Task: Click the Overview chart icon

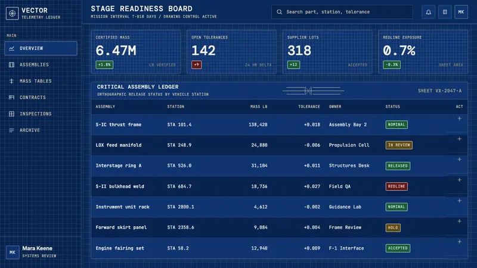Action: (11, 48)
